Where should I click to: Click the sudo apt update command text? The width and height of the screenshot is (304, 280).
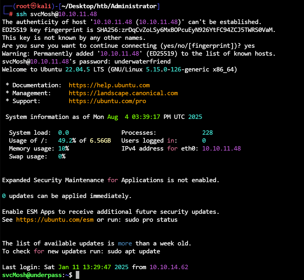point(134,251)
